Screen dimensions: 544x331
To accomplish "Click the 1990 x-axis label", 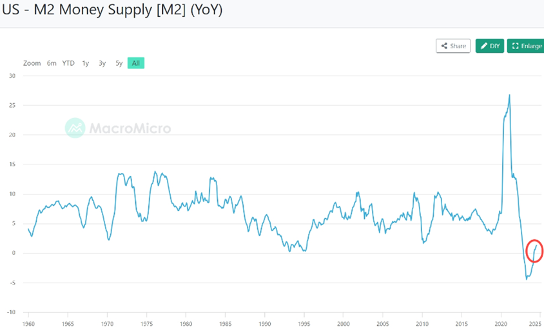I will pos(265,324).
